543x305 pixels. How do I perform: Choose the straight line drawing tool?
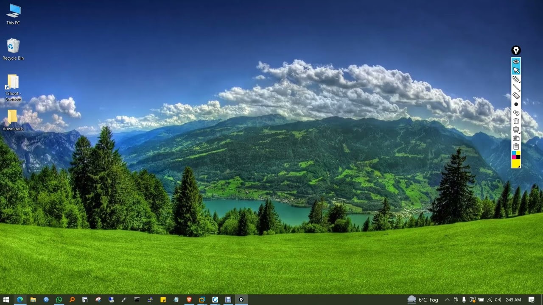(516, 87)
